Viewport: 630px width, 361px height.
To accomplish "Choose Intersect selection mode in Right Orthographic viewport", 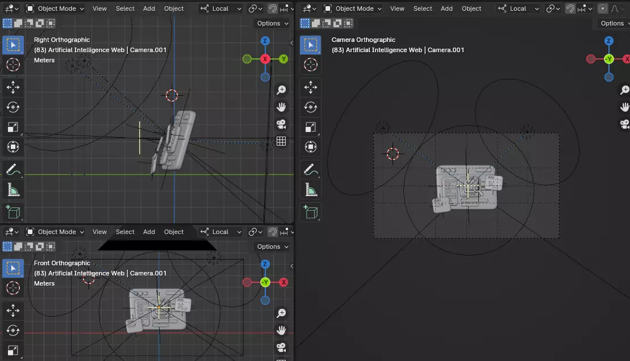I will coord(51,23).
